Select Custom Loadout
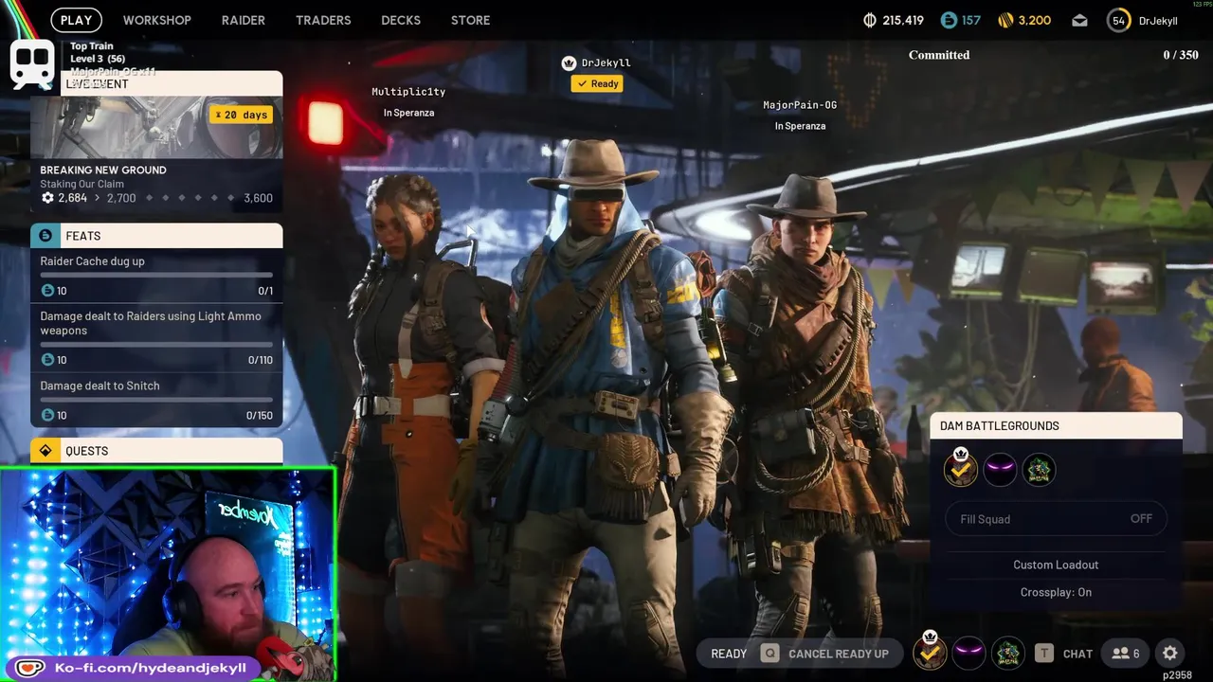1213x682 pixels. (x=1056, y=565)
